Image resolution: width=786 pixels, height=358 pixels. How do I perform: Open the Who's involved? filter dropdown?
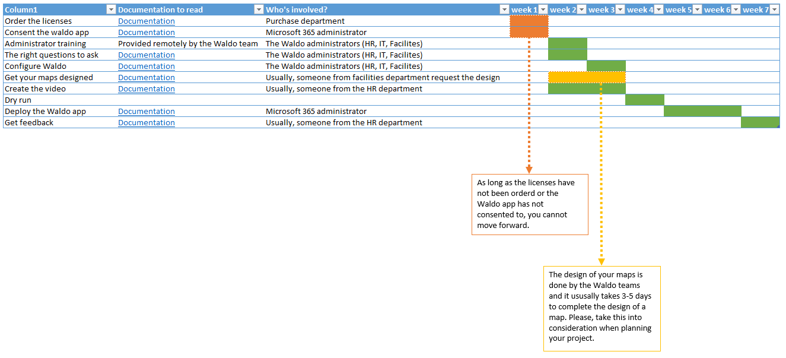tap(504, 9)
